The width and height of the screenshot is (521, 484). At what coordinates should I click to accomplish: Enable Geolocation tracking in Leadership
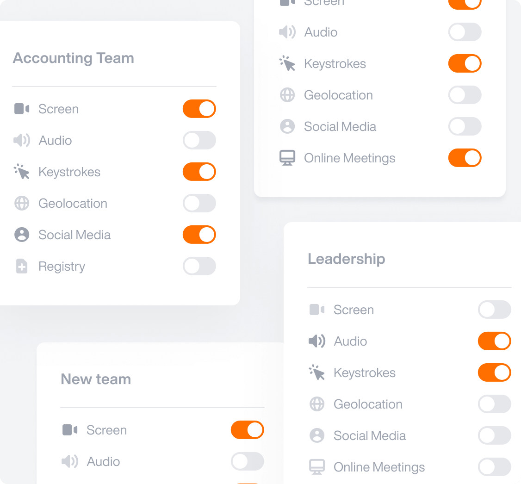495,404
